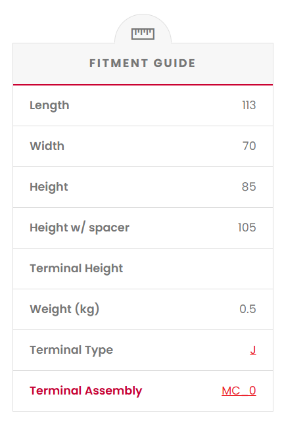Click the ruler icon above Fitment Guide
282x434 pixels.
click(x=143, y=34)
